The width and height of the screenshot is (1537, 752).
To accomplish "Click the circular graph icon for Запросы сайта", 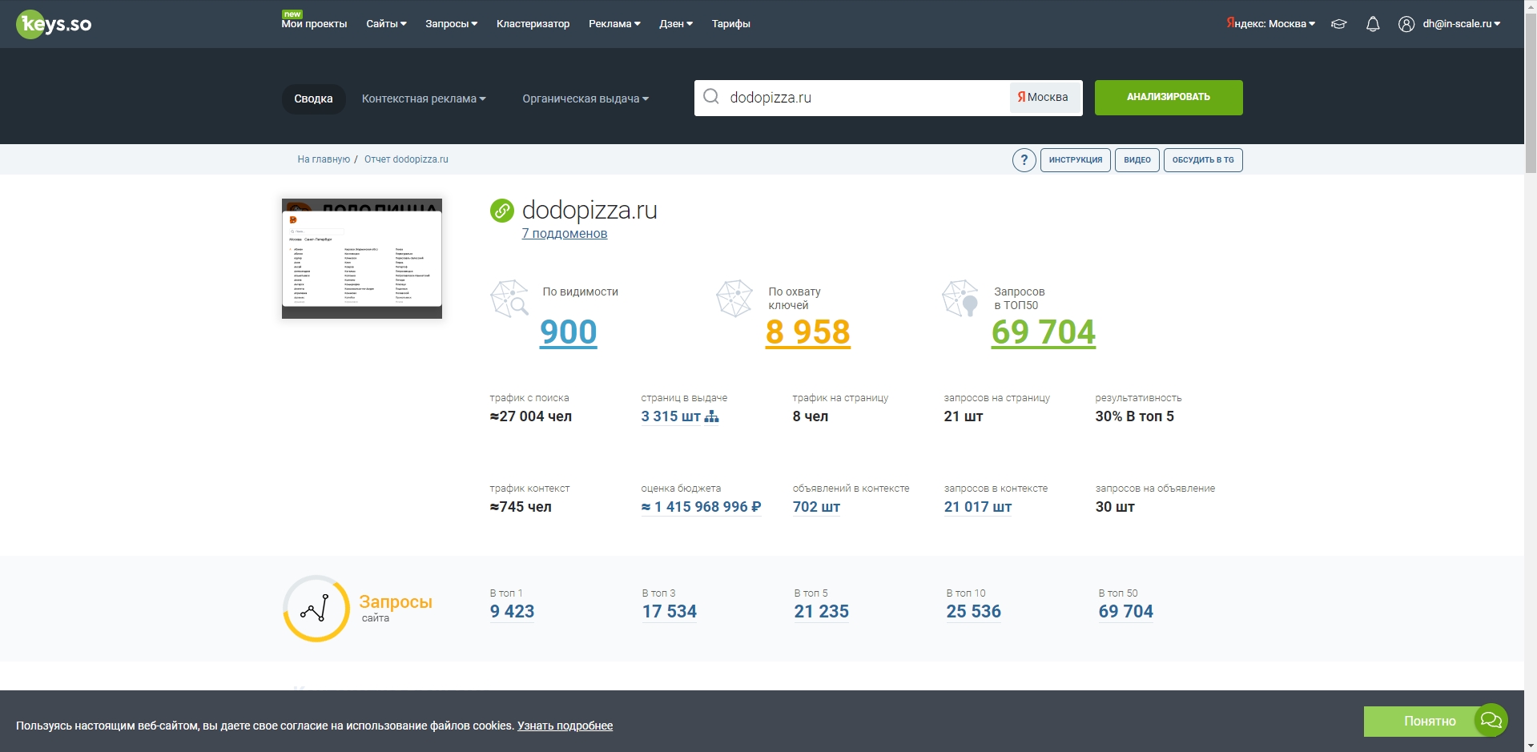I will pos(316,609).
